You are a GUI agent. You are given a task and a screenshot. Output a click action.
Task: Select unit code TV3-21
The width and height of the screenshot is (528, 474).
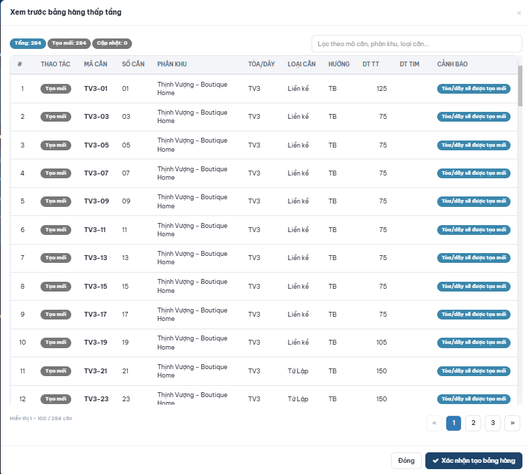95,371
